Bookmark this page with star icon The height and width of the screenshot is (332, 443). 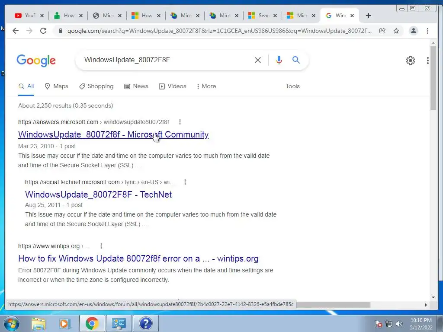(396, 31)
